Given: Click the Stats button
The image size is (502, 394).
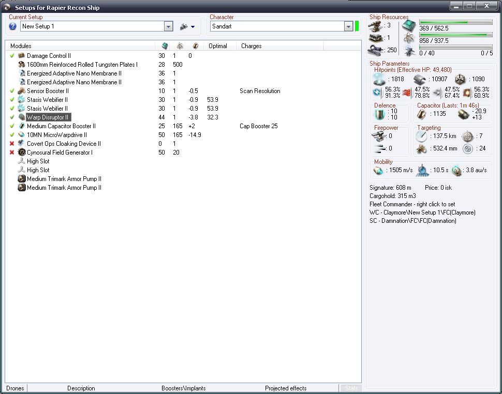Looking at the screenshot, I should click(x=351, y=388).
